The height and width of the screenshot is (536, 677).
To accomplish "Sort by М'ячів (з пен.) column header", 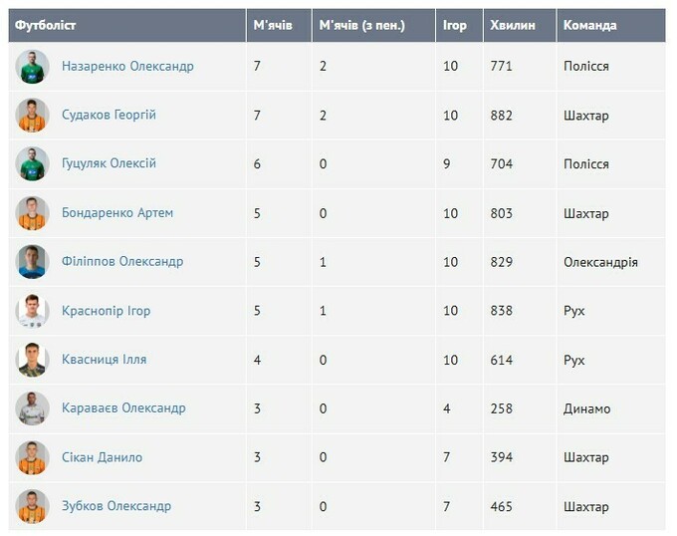I will 361,25.
